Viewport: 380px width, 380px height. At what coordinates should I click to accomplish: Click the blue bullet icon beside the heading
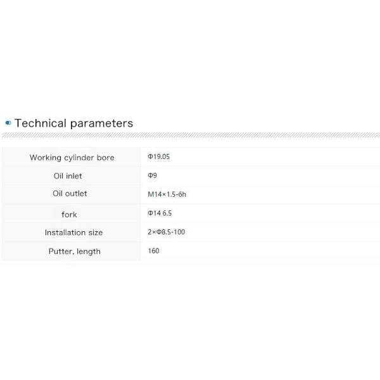pos(8,123)
